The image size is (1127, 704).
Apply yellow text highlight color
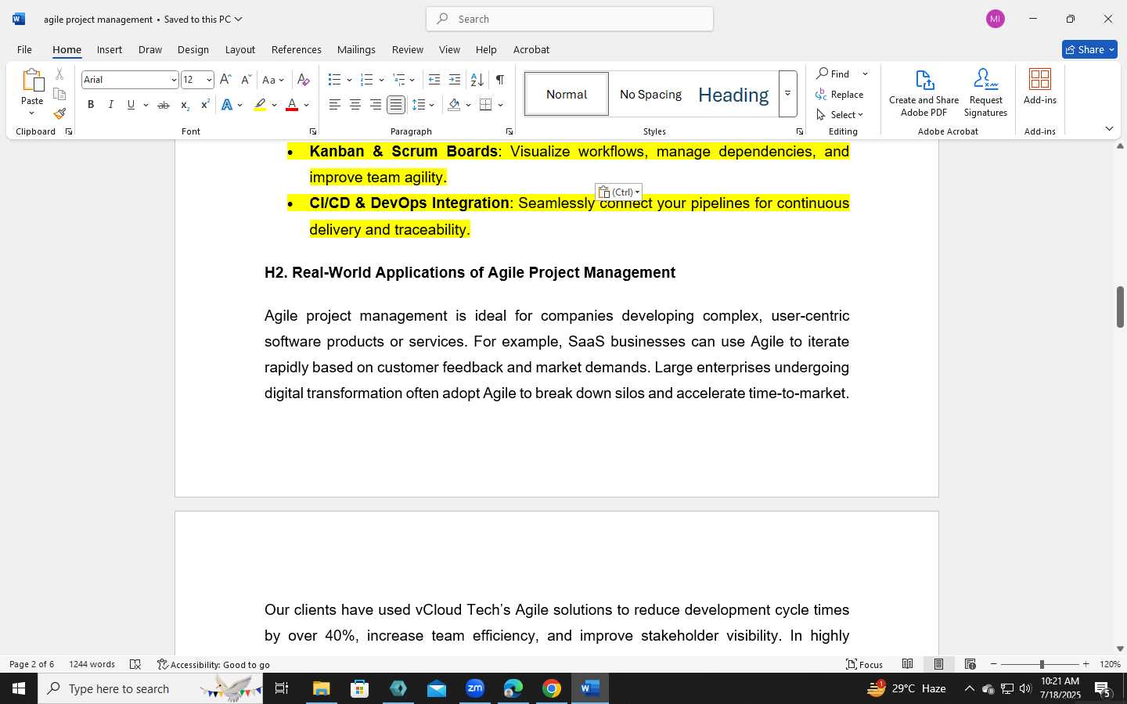[260, 105]
